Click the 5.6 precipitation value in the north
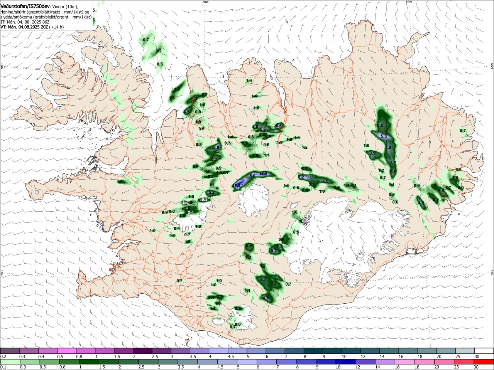Image resolution: width=494 pixels, height=370 pixels. click(x=263, y=129)
